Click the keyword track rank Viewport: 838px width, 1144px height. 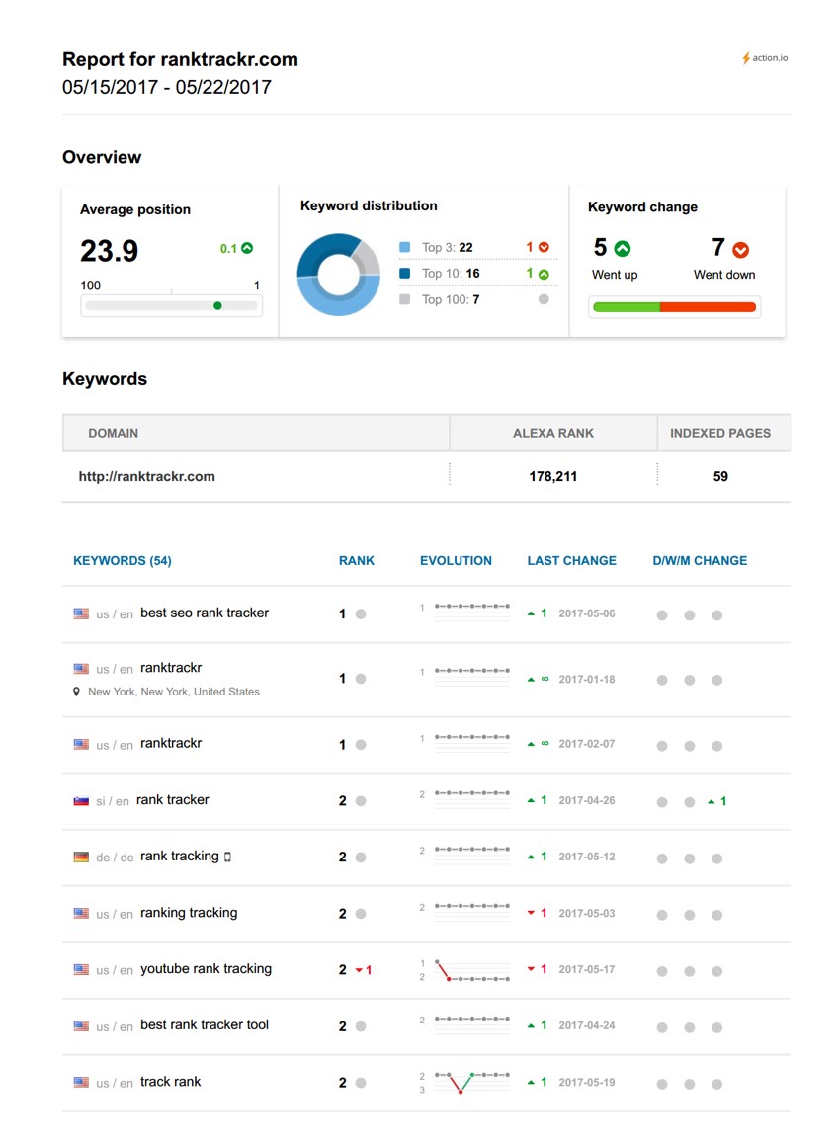click(x=170, y=1081)
